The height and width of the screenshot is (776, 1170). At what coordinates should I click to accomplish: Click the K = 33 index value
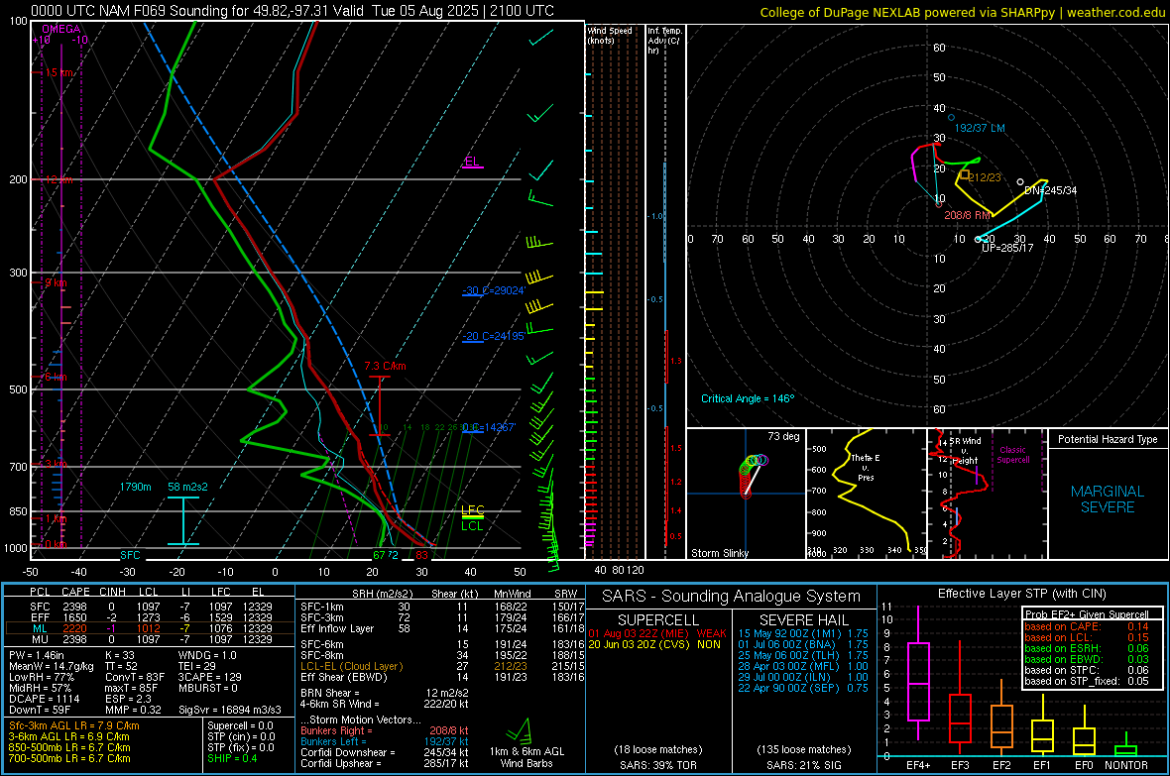tap(119, 655)
